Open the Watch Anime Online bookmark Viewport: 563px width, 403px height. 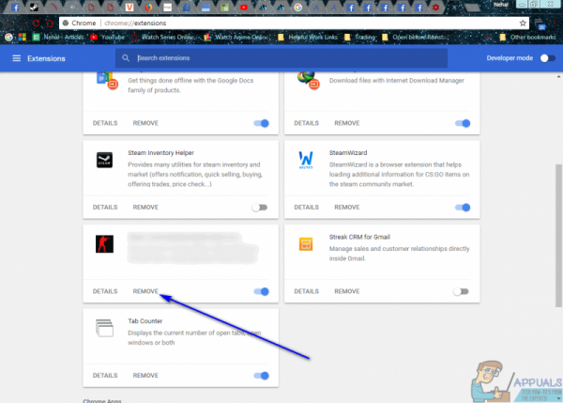coord(236,37)
